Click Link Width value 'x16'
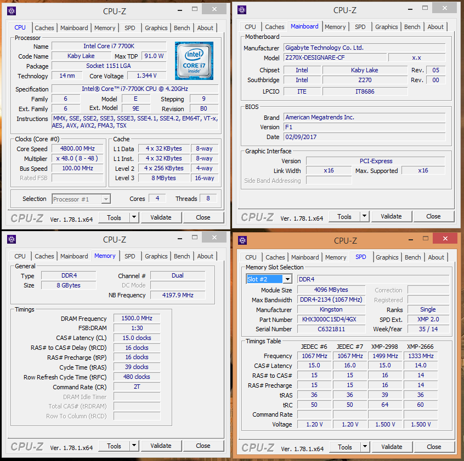 [x=329, y=171]
